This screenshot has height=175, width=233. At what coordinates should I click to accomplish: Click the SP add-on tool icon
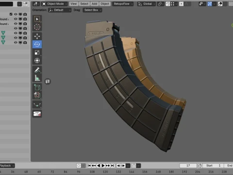click(37, 114)
